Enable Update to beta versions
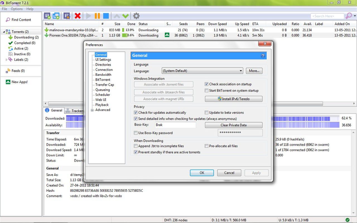The width and height of the screenshot is (357, 223). point(207,113)
